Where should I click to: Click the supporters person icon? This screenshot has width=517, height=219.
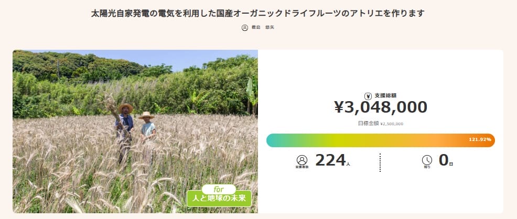click(x=301, y=160)
